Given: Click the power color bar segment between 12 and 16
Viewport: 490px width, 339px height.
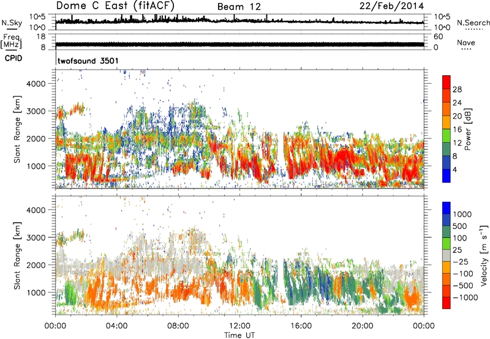Looking at the screenshot, I should (x=447, y=136).
